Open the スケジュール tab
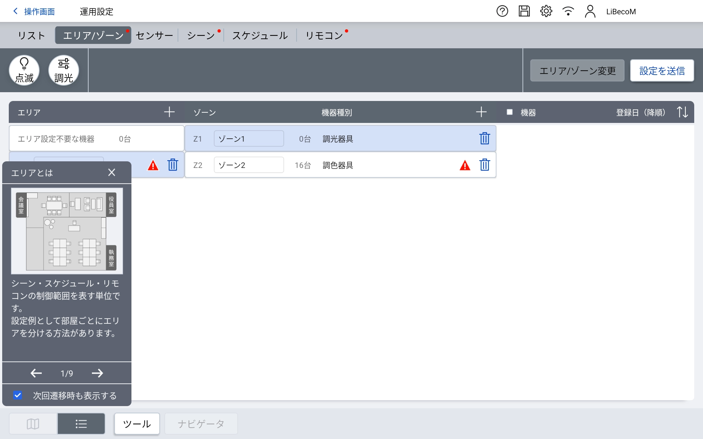The image size is (703, 439). pos(260,35)
